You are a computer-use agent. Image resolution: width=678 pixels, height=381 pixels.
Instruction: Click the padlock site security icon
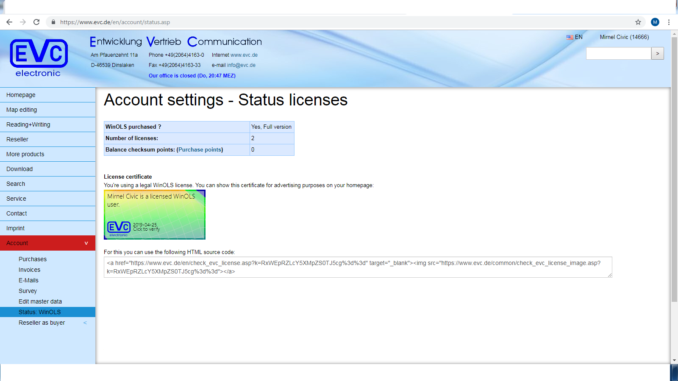[53, 22]
